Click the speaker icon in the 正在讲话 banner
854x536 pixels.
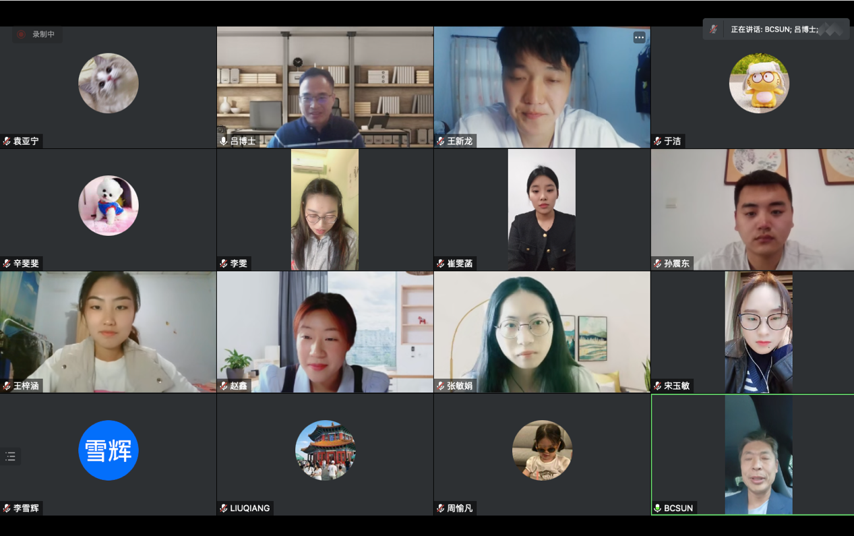(x=713, y=29)
